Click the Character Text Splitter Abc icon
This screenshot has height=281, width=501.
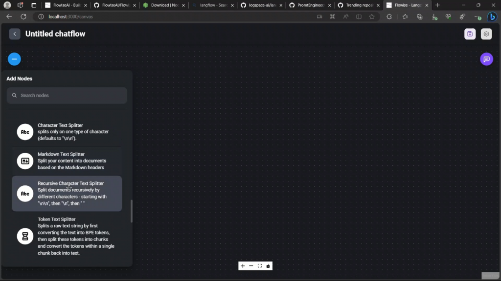tap(25, 132)
